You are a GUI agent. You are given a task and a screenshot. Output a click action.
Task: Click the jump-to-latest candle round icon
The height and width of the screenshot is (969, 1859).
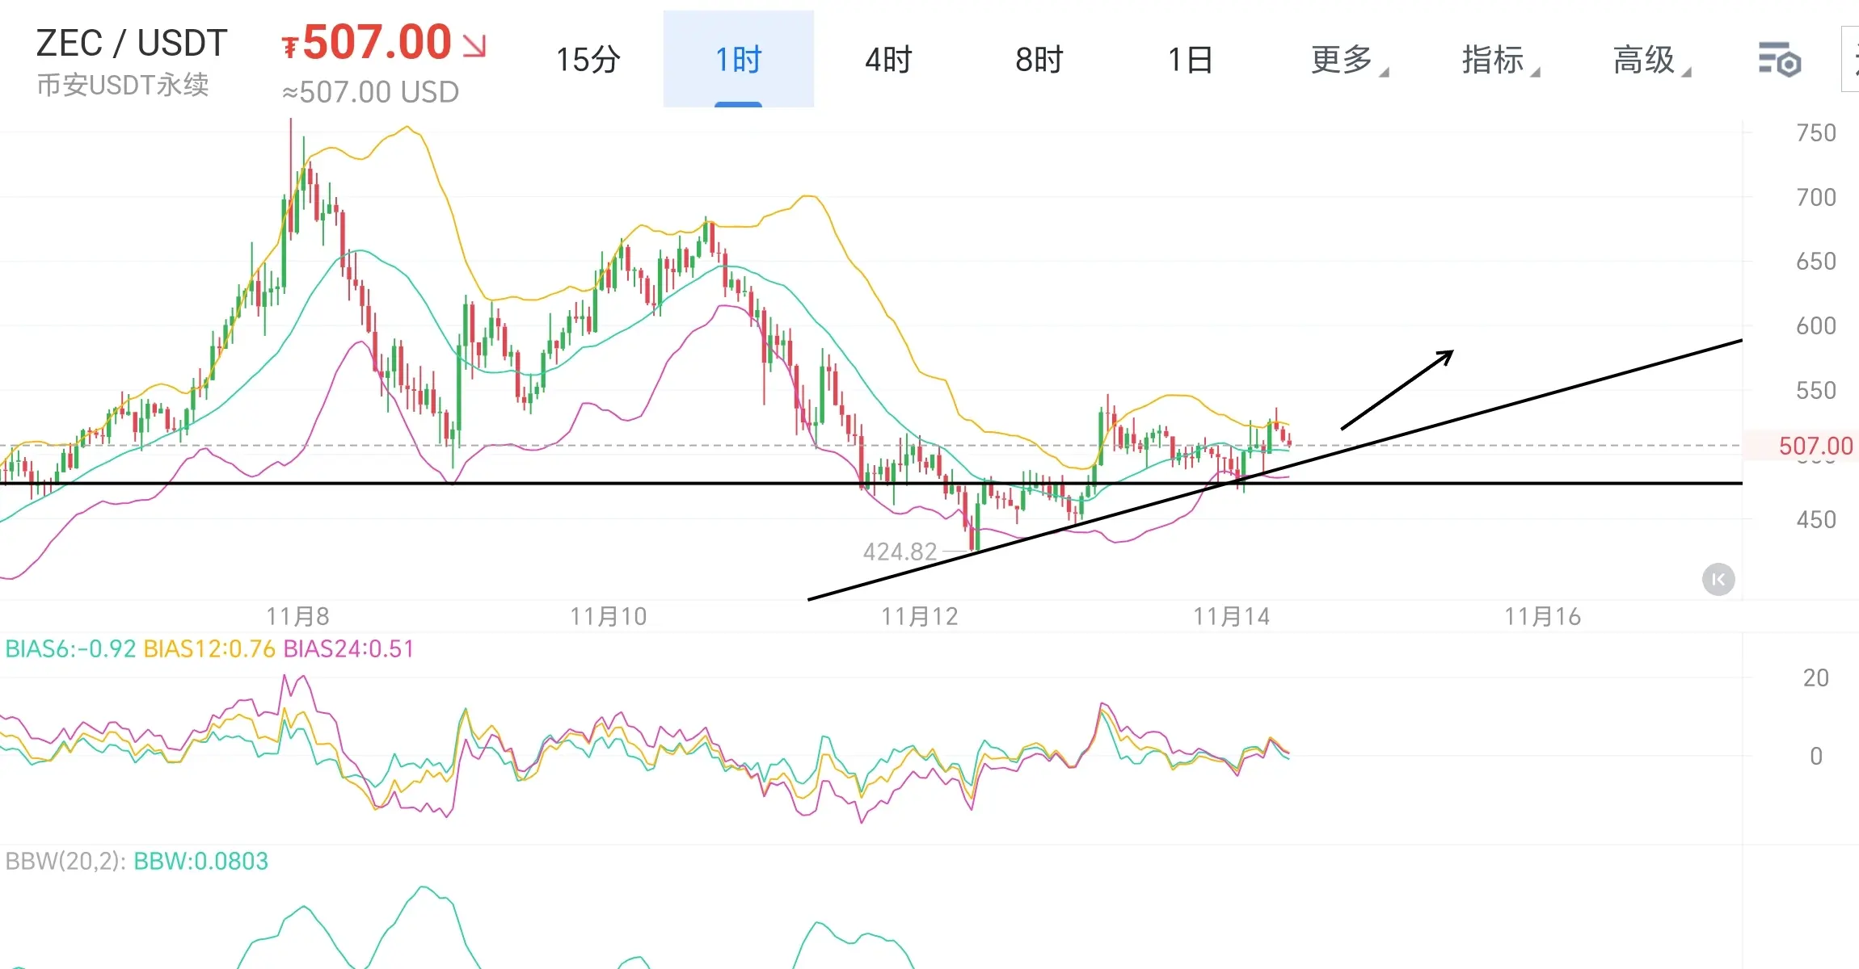point(1718,579)
